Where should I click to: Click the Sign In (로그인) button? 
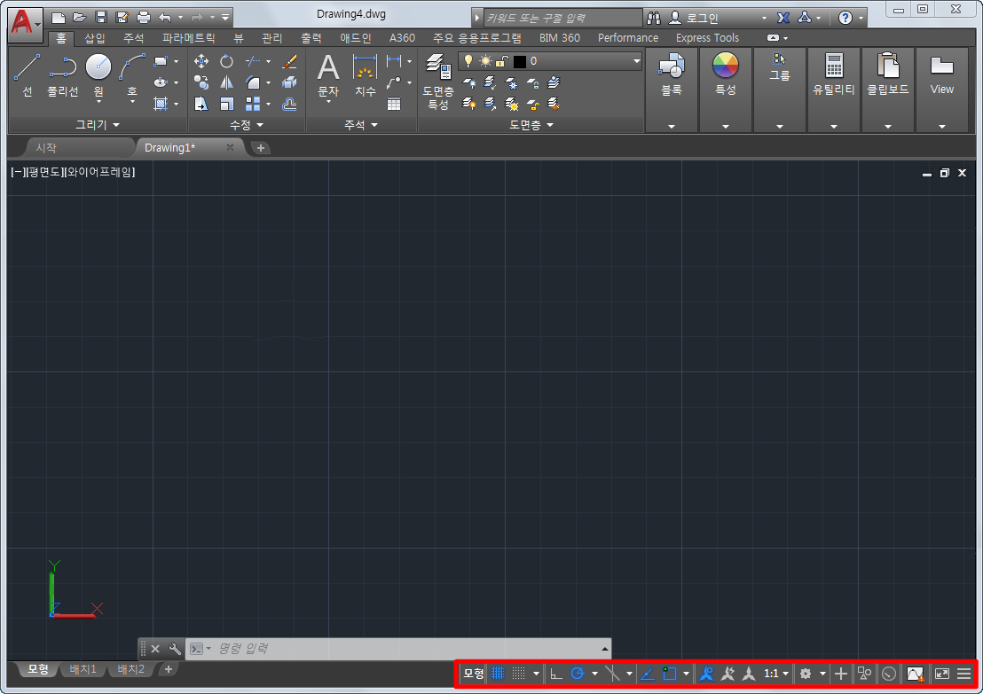tap(695, 18)
